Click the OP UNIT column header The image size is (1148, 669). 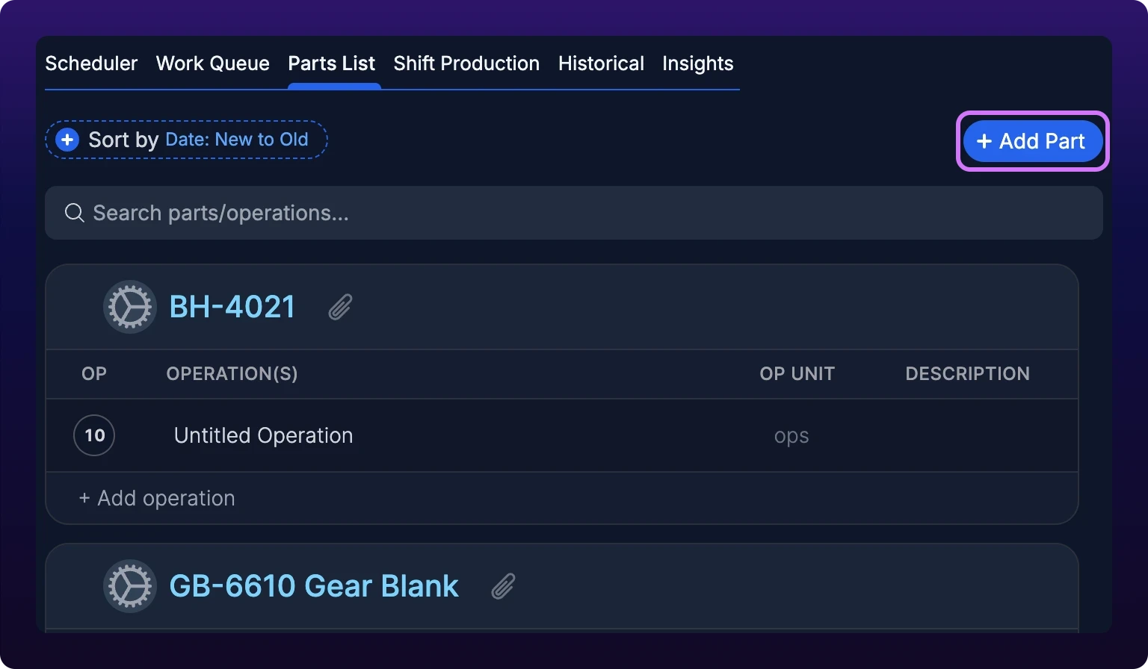click(x=797, y=373)
